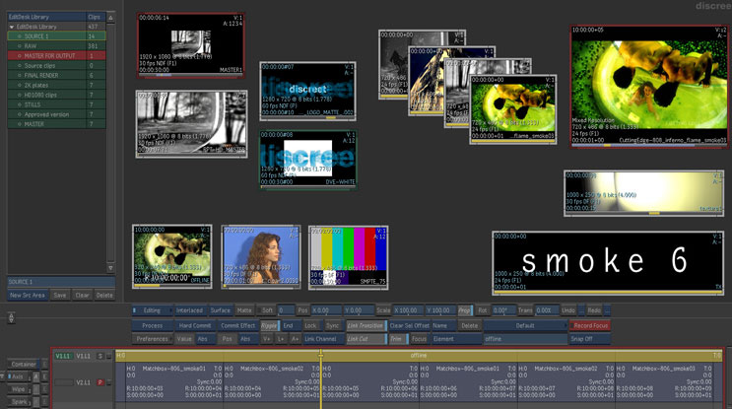Click the library scroll down arrow
This screenshot has height=409, width=732.
point(110,268)
